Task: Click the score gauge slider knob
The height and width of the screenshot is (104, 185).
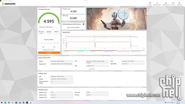Action: pyautogui.click(x=59, y=23)
